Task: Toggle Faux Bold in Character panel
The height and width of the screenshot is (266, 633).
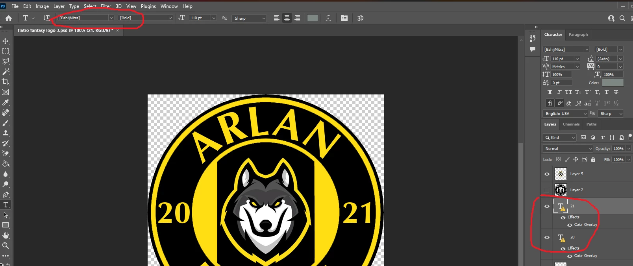Action: click(x=550, y=92)
